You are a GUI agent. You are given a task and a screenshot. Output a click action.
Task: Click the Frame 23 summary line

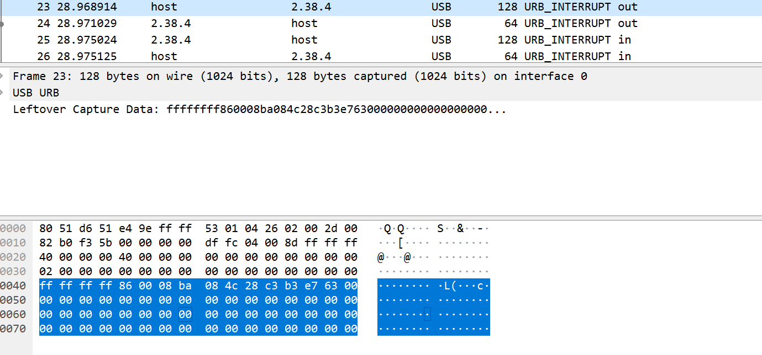[x=300, y=76]
